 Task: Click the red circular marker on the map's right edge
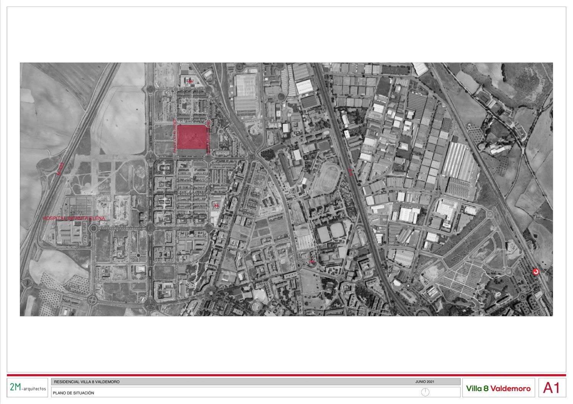[536, 272]
